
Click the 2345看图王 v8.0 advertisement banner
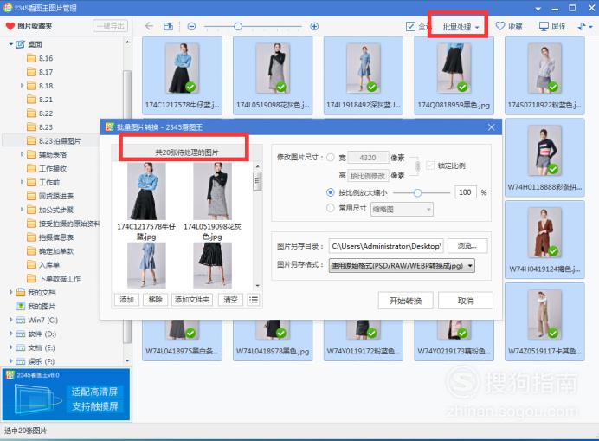pyautogui.click(x=66, y=394)
